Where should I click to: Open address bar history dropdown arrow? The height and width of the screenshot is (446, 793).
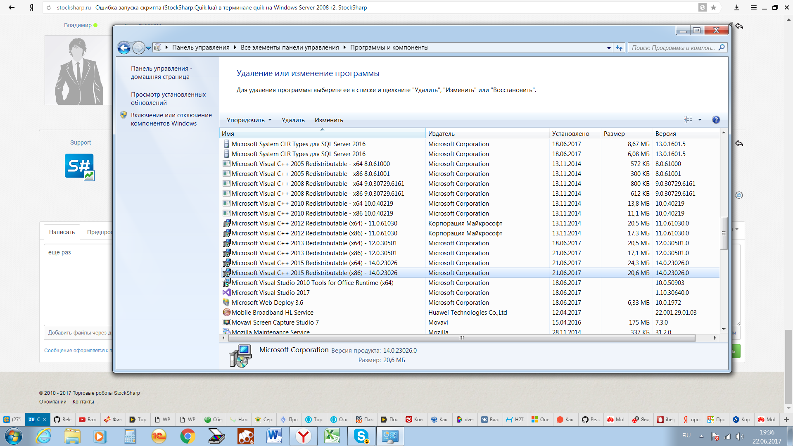pos(609,48)
